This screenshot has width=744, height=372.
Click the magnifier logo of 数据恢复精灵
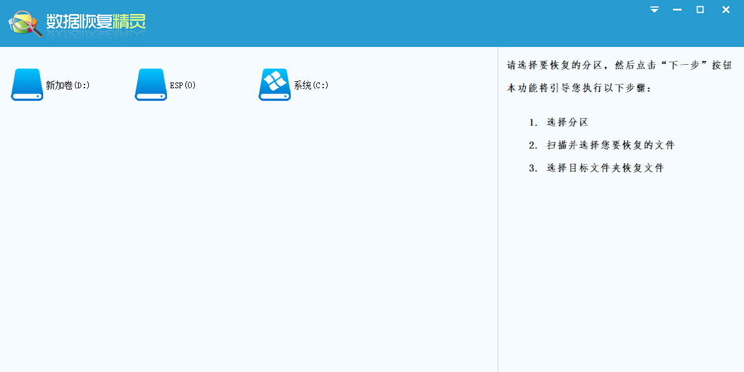pyautogui.click(x=22, y=19)
